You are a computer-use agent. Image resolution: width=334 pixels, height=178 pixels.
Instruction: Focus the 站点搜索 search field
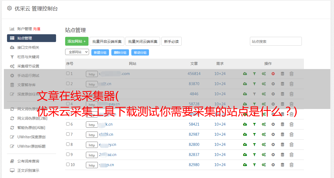[276, 41]
